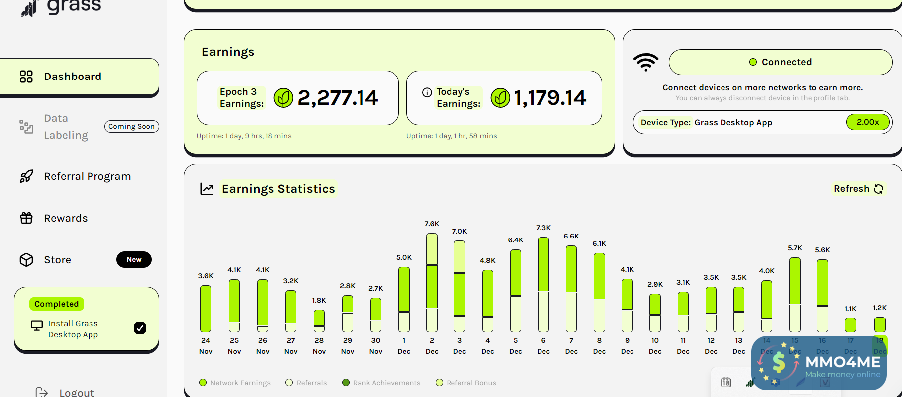Click the 9 Dec 4.1K bar
The width and height of the screenshot is (902, 397).
(x=627, y=306)
